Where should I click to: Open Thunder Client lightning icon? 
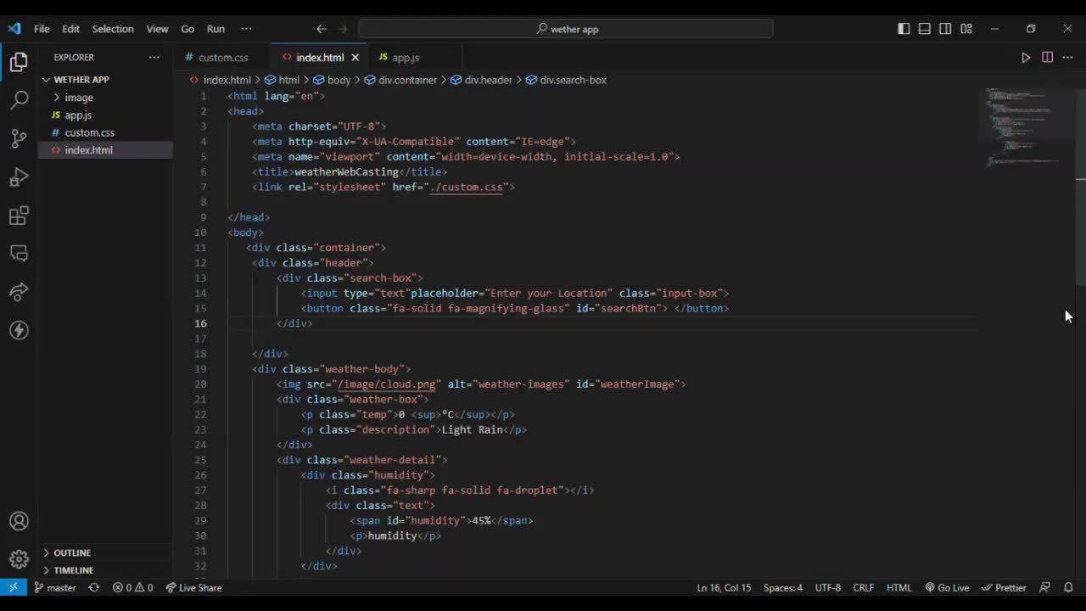[x=19, y=330]
